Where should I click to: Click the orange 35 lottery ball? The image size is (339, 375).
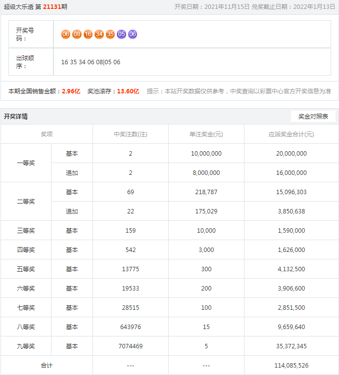coord(110,34)
